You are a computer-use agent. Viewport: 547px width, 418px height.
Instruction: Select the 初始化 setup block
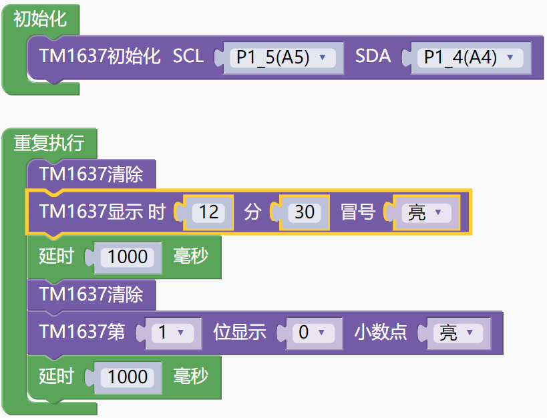tap(40, 19)
